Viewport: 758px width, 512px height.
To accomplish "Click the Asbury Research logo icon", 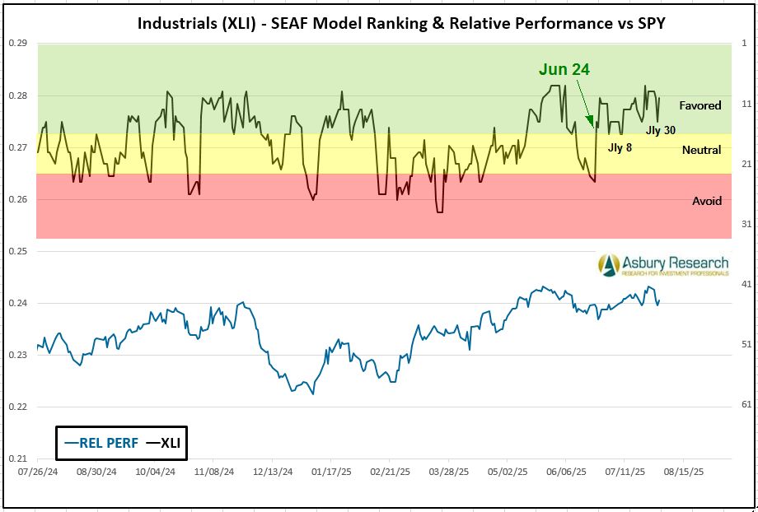I will point(610,264).
